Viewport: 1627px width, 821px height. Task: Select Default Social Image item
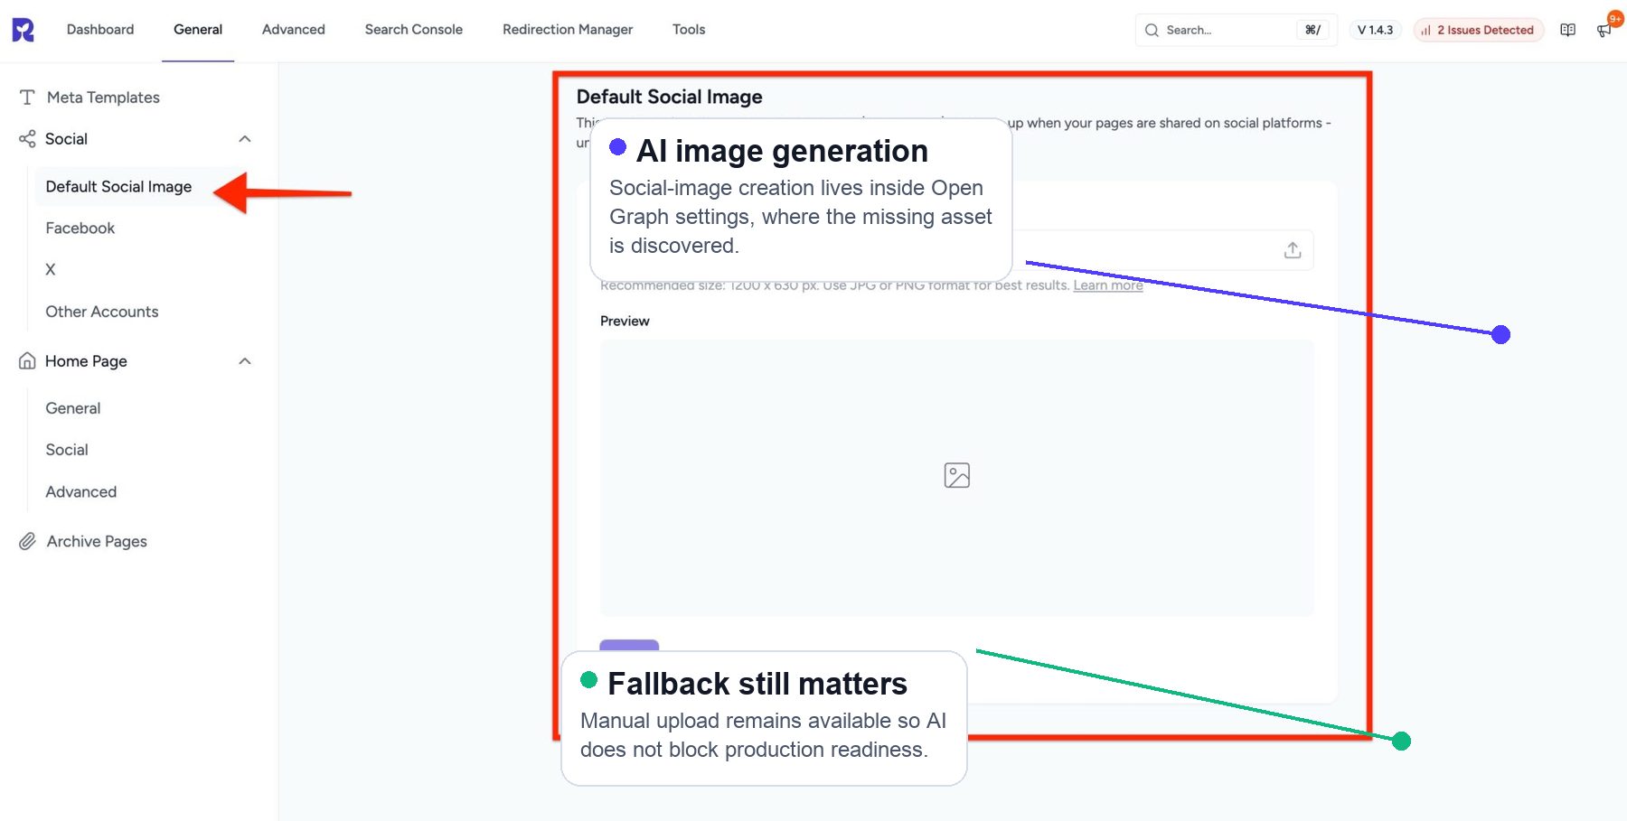118,187
